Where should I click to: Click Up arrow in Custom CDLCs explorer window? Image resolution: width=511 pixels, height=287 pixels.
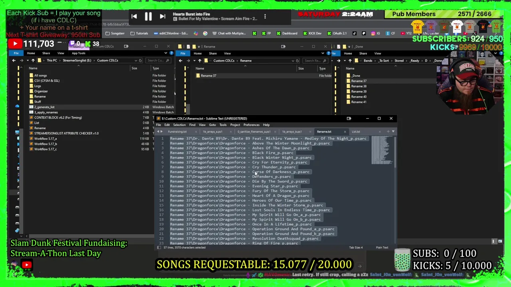pos(33,61)
